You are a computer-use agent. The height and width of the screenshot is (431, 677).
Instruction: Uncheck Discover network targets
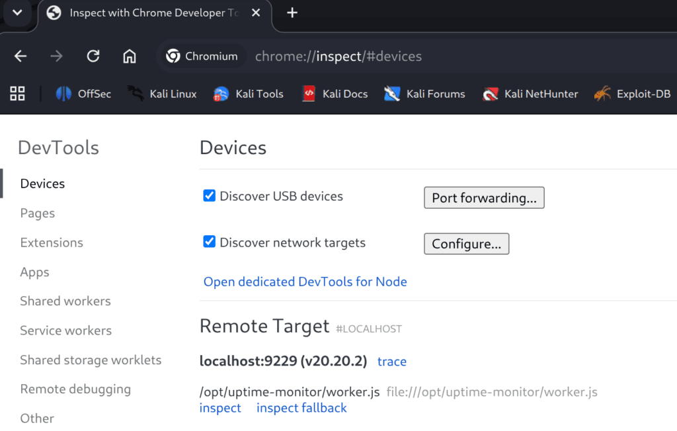pos(210,241)
